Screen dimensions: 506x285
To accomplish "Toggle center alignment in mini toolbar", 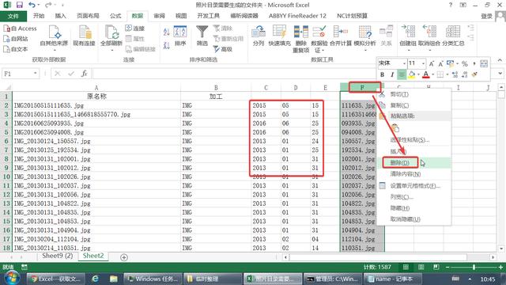I will coord(402,74).
